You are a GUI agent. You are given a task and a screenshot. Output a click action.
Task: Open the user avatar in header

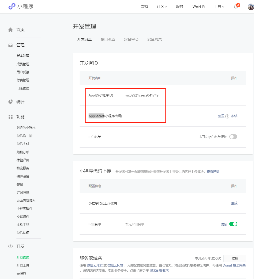pos(251,7)
